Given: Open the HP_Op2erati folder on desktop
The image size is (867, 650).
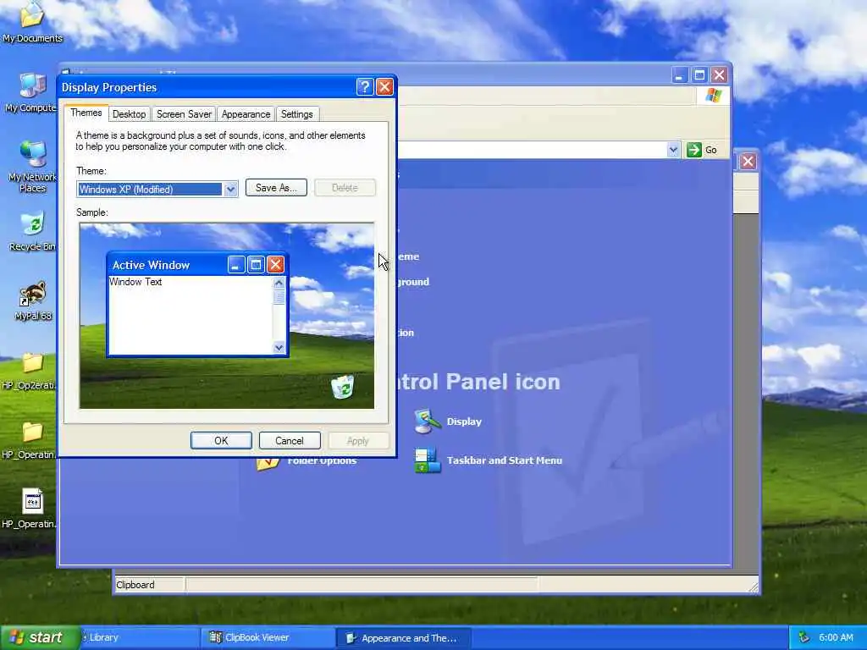Looking at the screenshot, I should (x=32, y=363).
